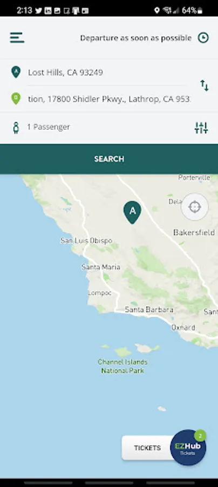218x487 pixels.
Task: Tap the origin pin A icon
Action: point(16,72)
